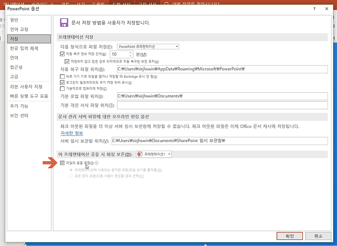The image size is (337, 246).
Task: Open the 리본 사용자 지정 category
Action: coord(29,87)
